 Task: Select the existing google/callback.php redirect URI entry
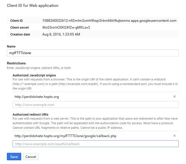[x=65, y=136]
